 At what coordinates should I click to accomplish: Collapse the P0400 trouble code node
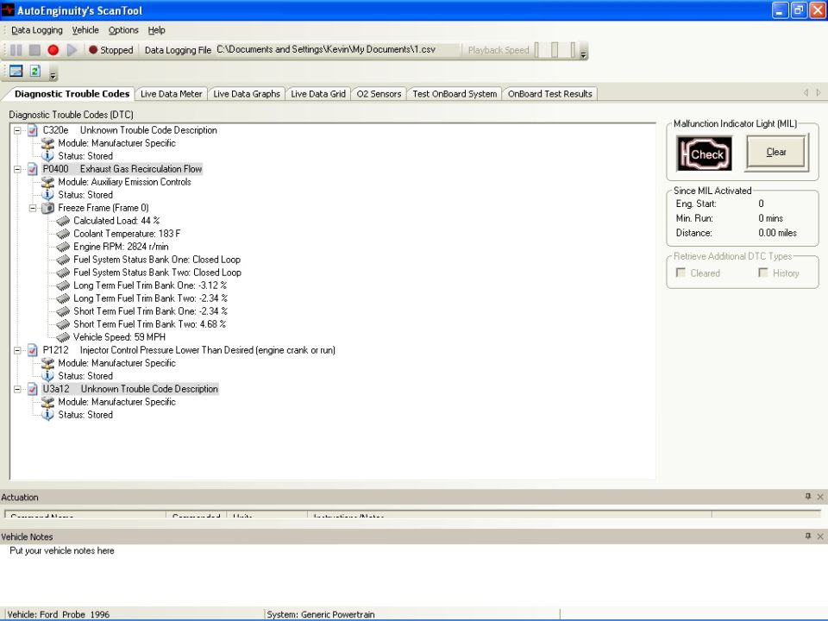point(17,170)
